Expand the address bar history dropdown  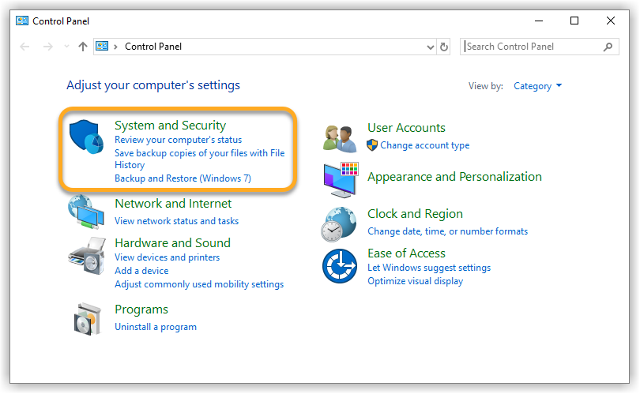point(430,47)
